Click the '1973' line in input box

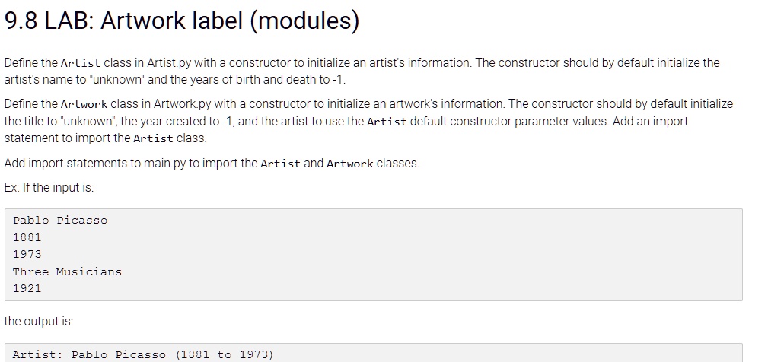[27, 254]
